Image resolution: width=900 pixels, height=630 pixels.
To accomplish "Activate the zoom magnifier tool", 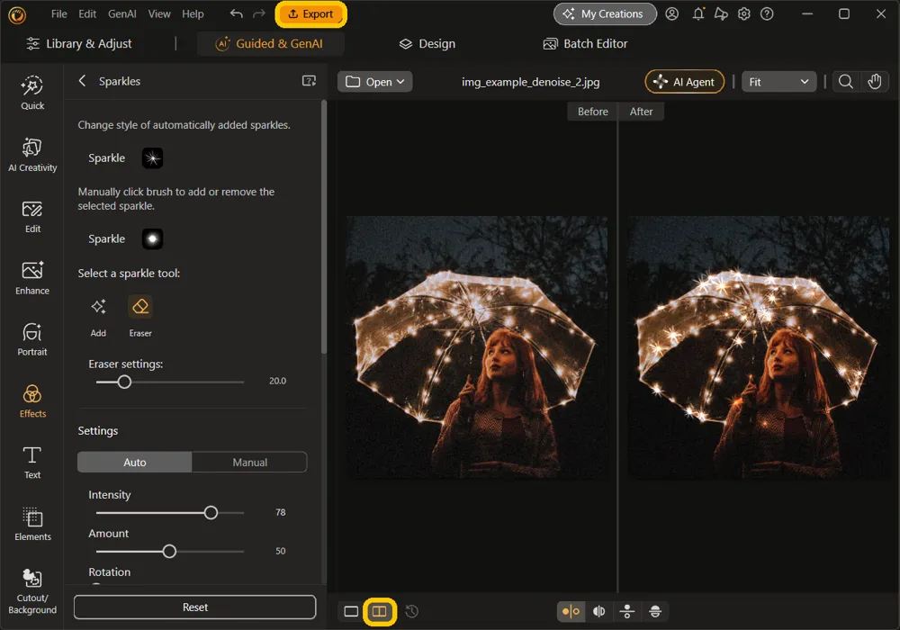I will [845, 82].
